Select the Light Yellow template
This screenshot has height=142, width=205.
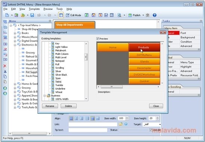point(62,47)
